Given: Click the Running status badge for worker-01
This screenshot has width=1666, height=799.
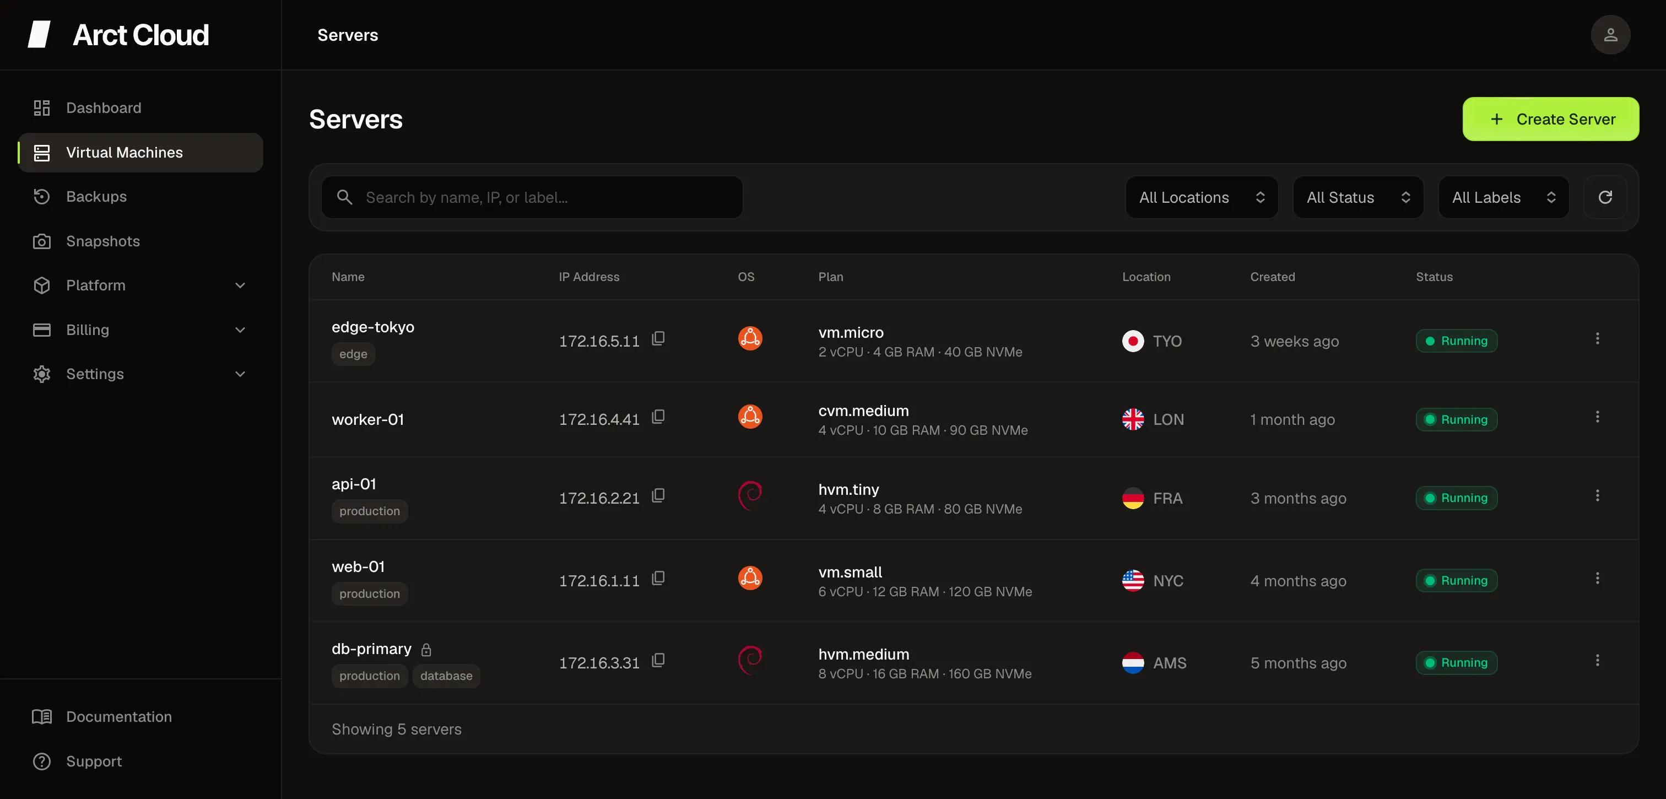Looking at the screenshot, I should coord(1457,420).
